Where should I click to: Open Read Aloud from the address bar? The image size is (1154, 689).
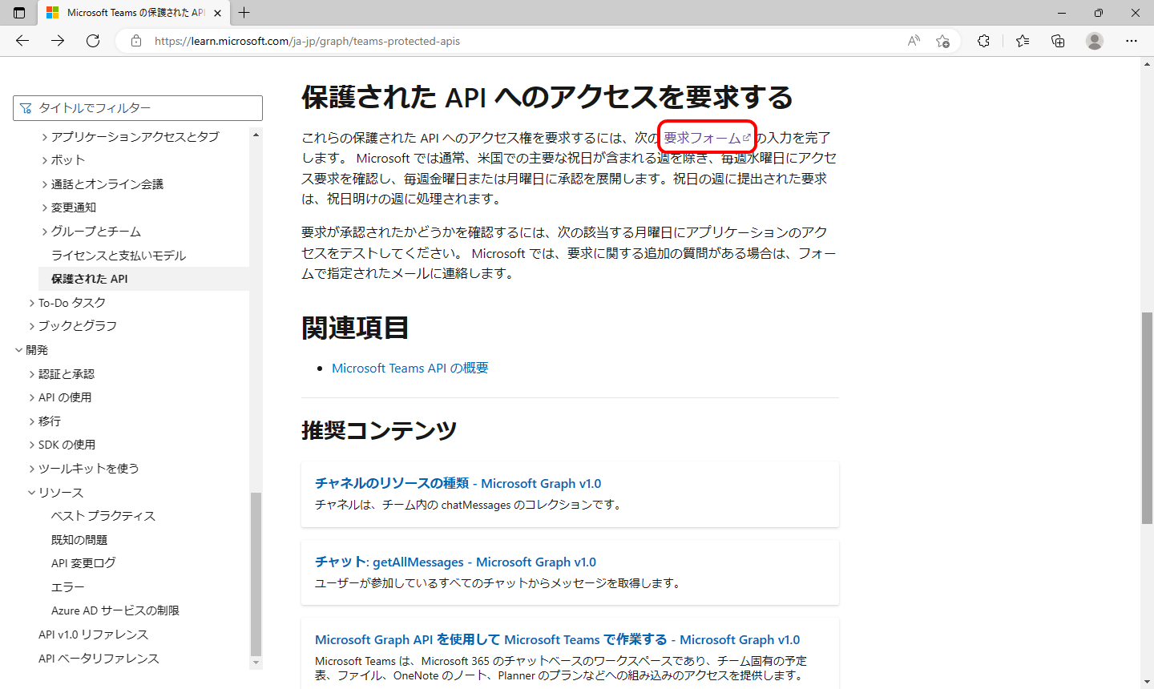click(914, 41)
